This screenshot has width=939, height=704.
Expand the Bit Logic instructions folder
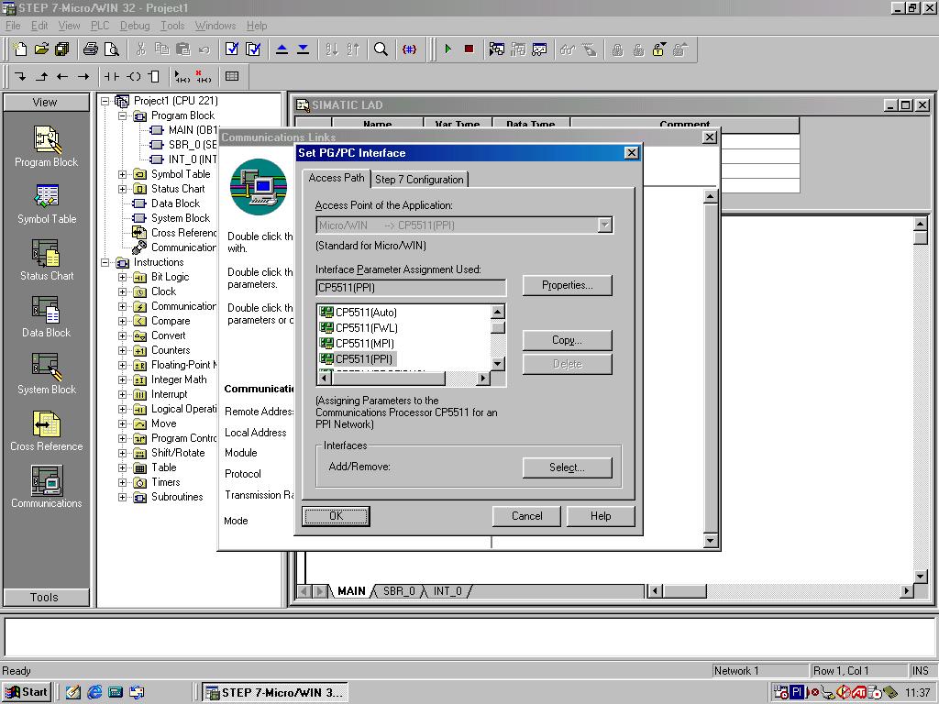123,277
